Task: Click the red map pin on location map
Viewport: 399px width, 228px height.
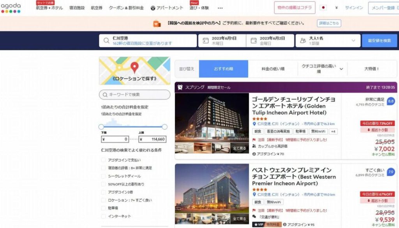Action: click(134, 67)
